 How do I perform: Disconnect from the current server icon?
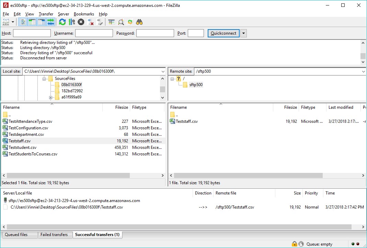coord(90,22)
